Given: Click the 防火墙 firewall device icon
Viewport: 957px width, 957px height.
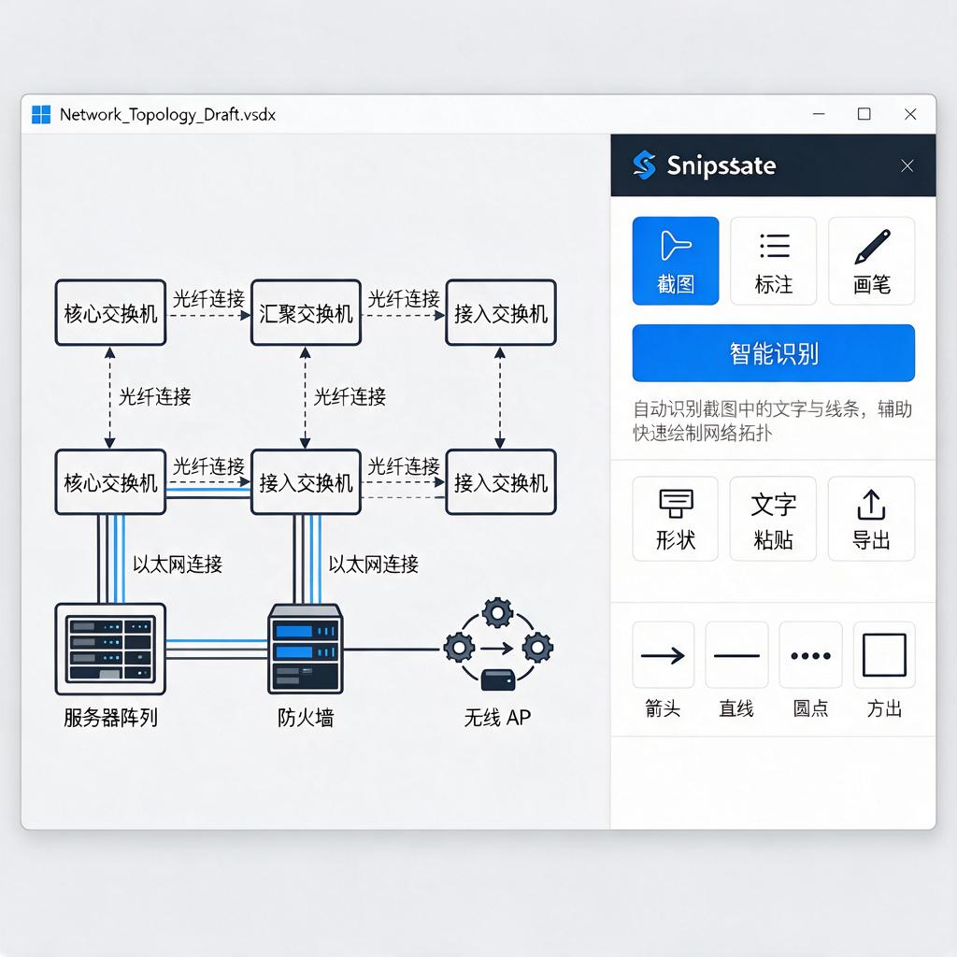Looking at the screenshot, I should (306, 649).
